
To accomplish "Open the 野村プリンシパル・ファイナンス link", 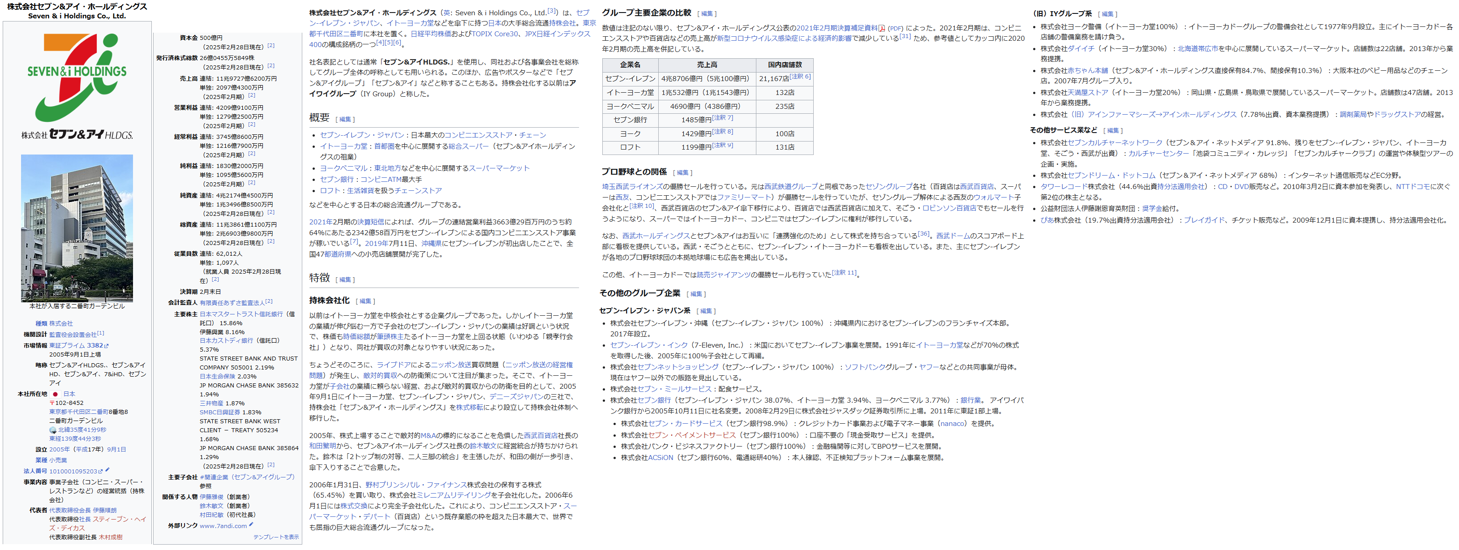I will (x=416, y=486).
